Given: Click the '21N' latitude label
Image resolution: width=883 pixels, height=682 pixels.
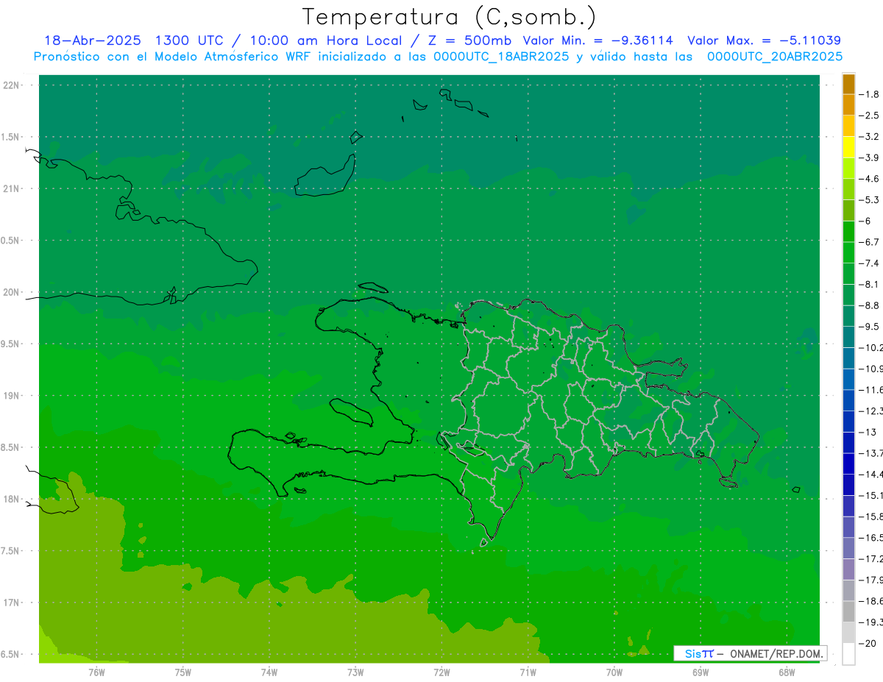Looking at the screenshot, I should click(x=12, y=189).
